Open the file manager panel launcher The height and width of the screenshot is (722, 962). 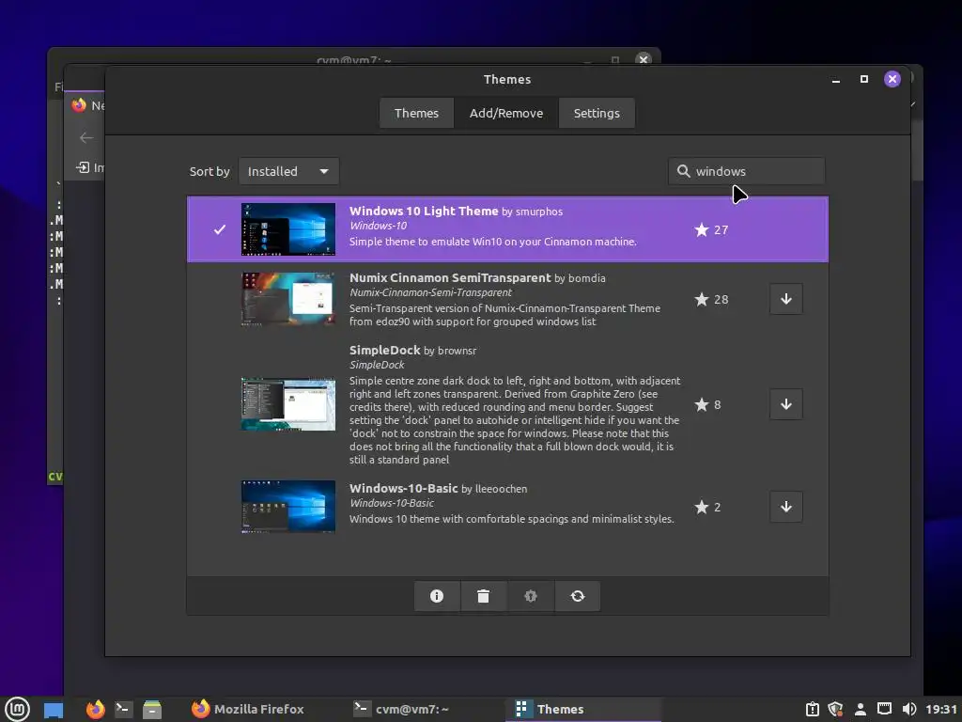click(x=152, y=709)
